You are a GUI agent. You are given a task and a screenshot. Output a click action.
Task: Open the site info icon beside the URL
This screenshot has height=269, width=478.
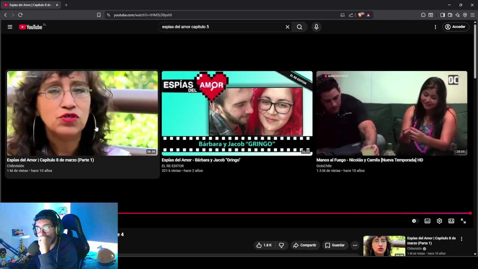point(108,15)
